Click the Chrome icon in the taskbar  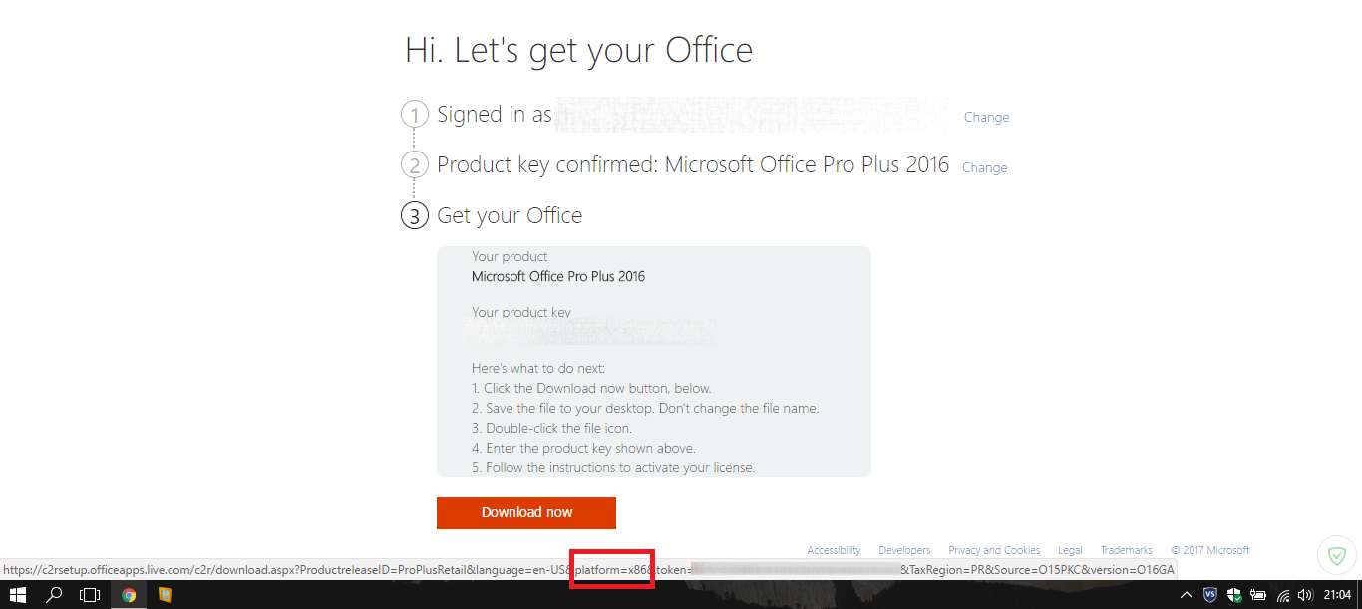point(129,595)
